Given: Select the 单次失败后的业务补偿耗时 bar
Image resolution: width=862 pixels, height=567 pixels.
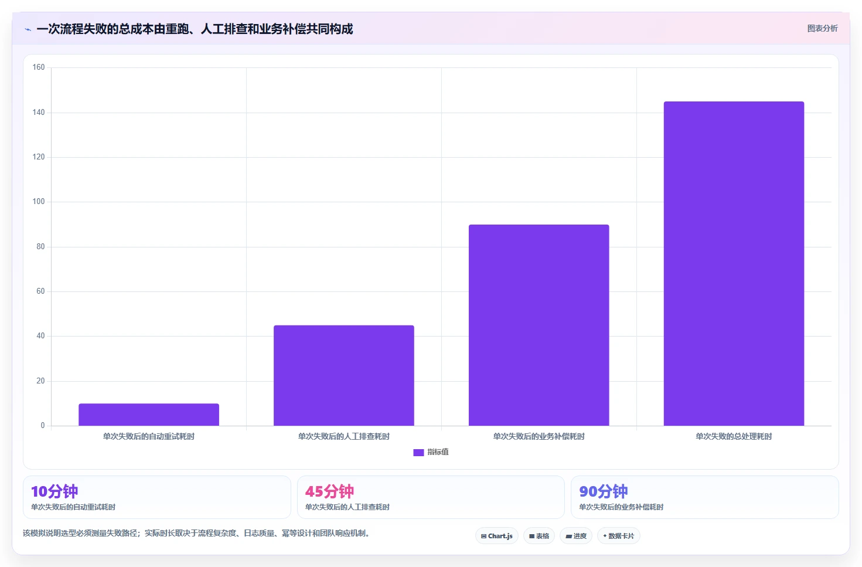Looking at the screenshot, I should 539,325.
